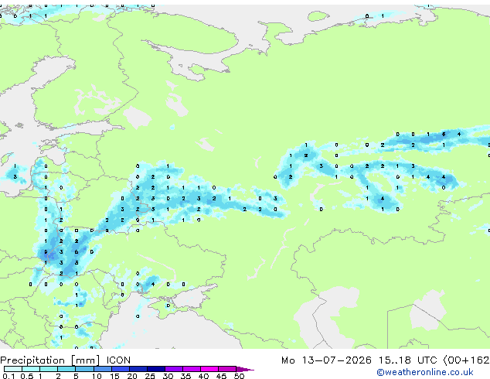Click the "35" legend scale label
Image resolution: width=490 pixels, height=379 pixels.
coord(185,376)
